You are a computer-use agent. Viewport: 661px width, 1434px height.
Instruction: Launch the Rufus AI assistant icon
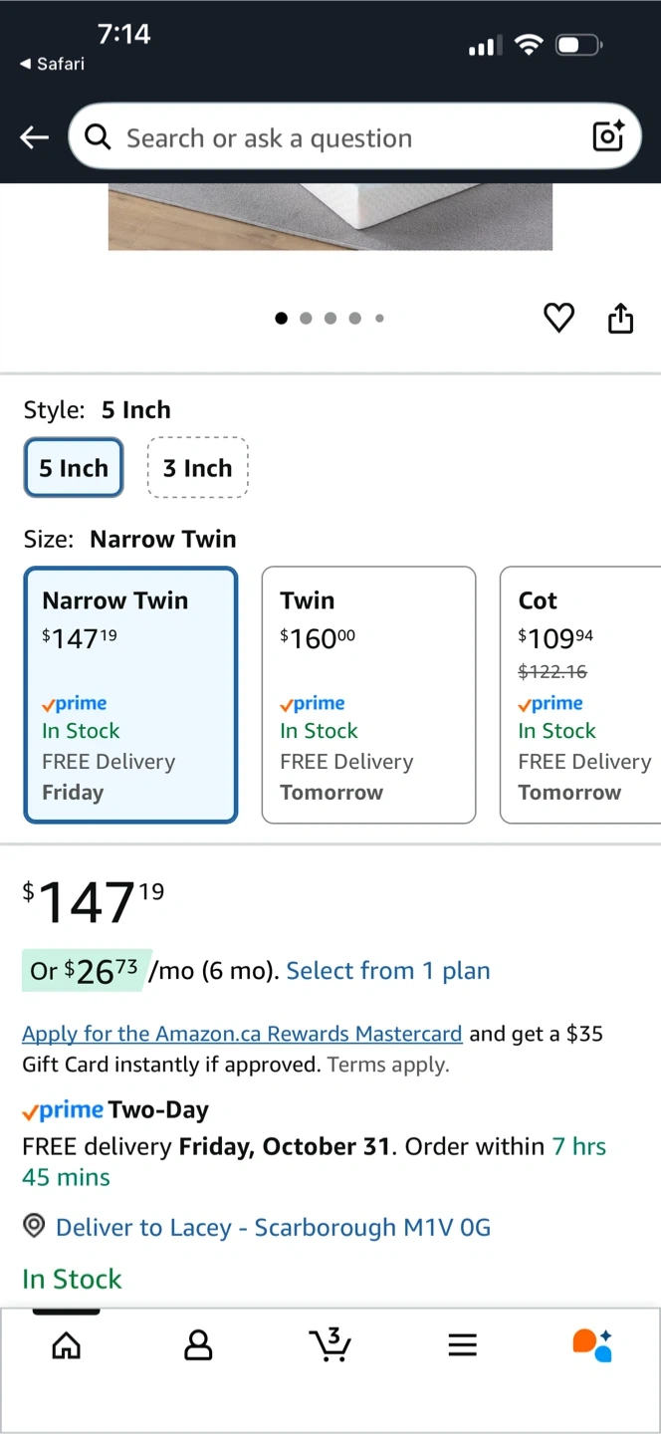592,1344
